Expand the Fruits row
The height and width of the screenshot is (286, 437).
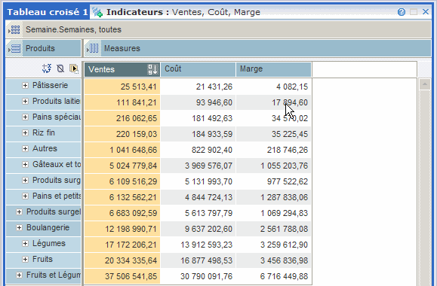click(25, 260)
